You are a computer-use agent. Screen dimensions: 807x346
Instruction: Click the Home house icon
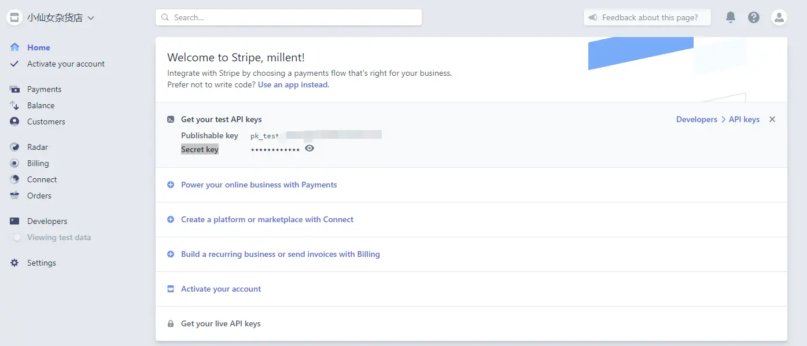[15, 47]
